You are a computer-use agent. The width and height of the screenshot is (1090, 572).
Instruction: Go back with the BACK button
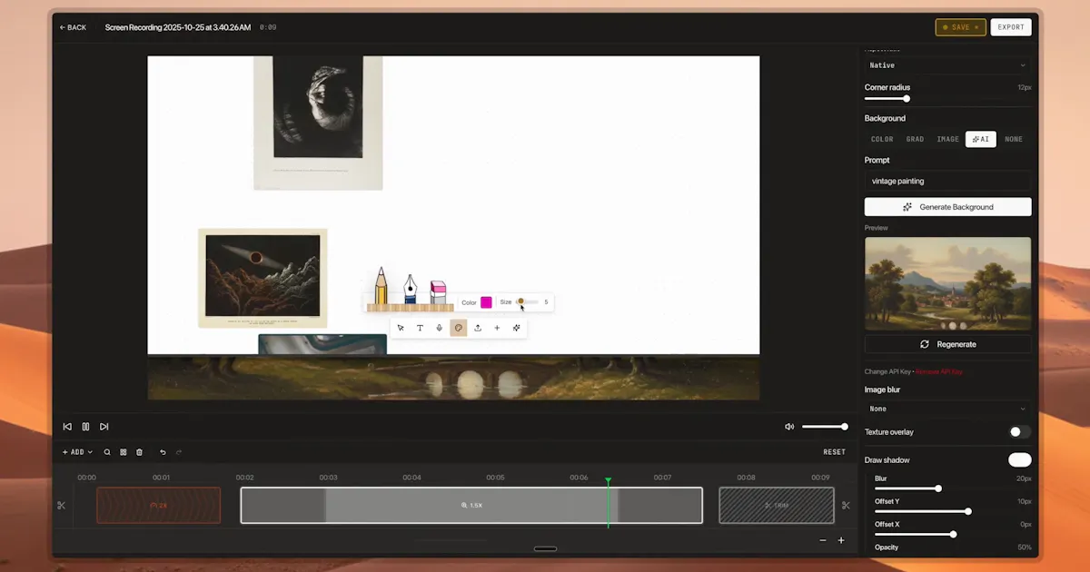coord(73,27)
